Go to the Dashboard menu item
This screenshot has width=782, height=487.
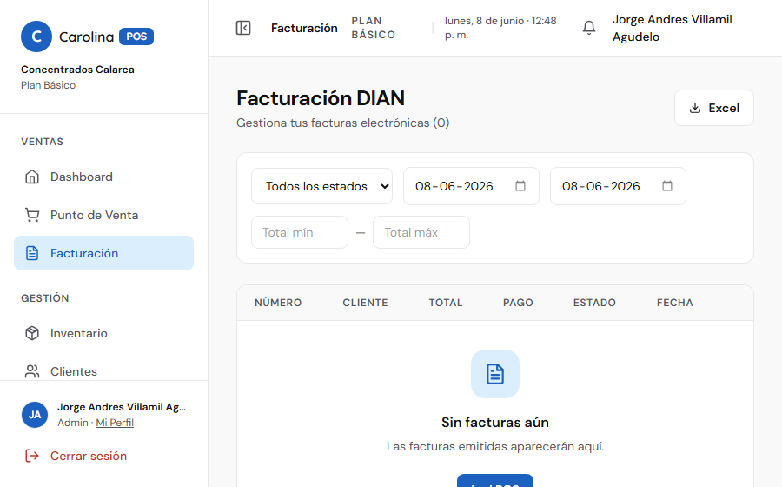point(103,177)
